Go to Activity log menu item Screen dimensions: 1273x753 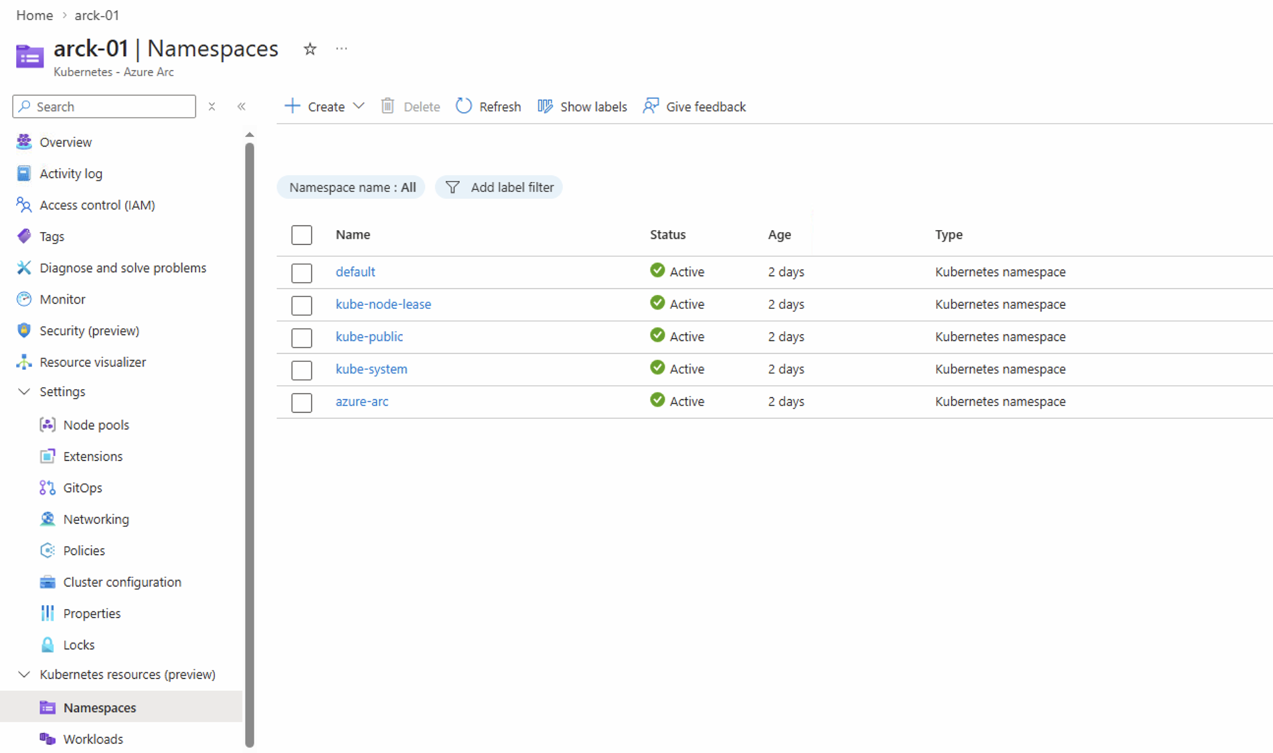point(71,174)
